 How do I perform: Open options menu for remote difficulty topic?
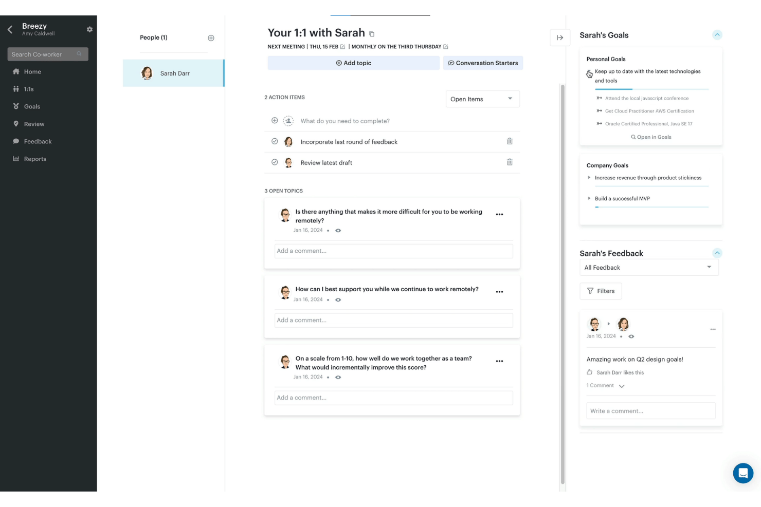pyautogui.click(x=499, y=214)
